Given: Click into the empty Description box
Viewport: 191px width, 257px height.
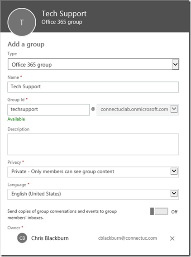Looking at the screenshot, I should pos(93,144).
